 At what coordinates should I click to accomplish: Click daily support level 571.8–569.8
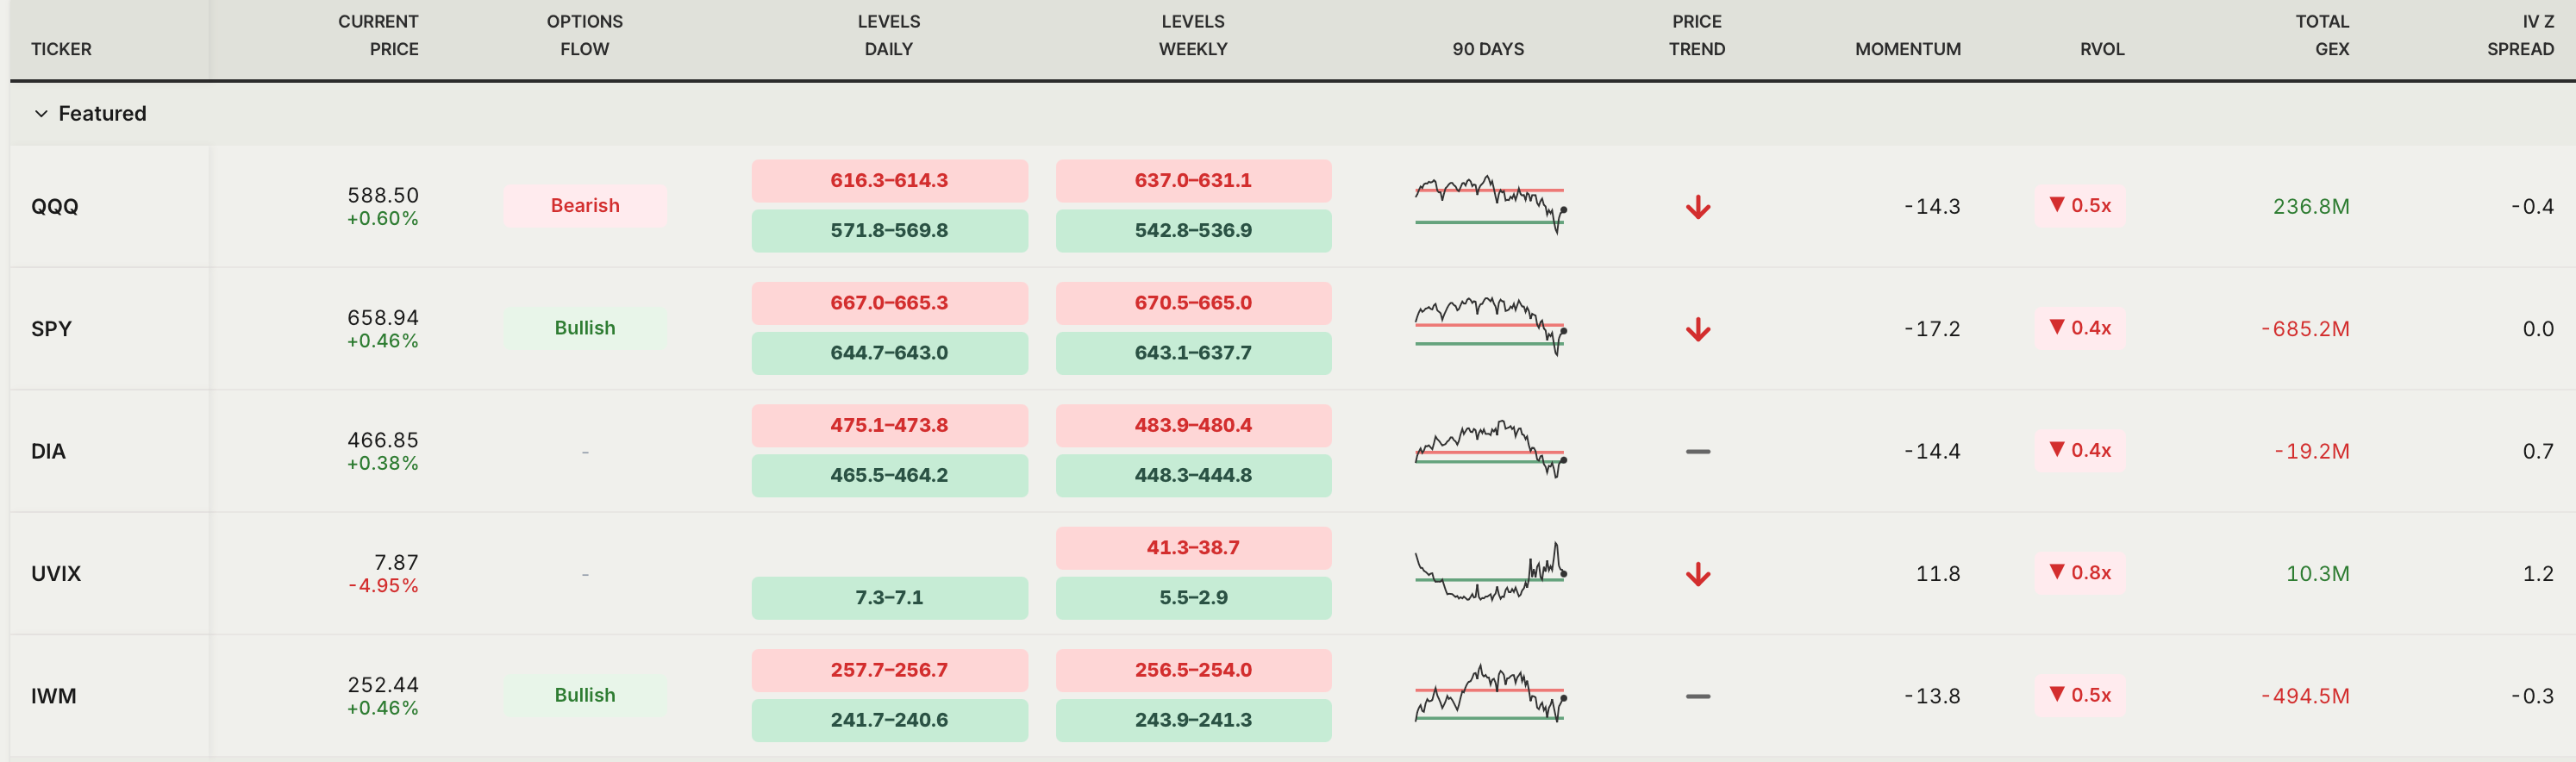889,231
